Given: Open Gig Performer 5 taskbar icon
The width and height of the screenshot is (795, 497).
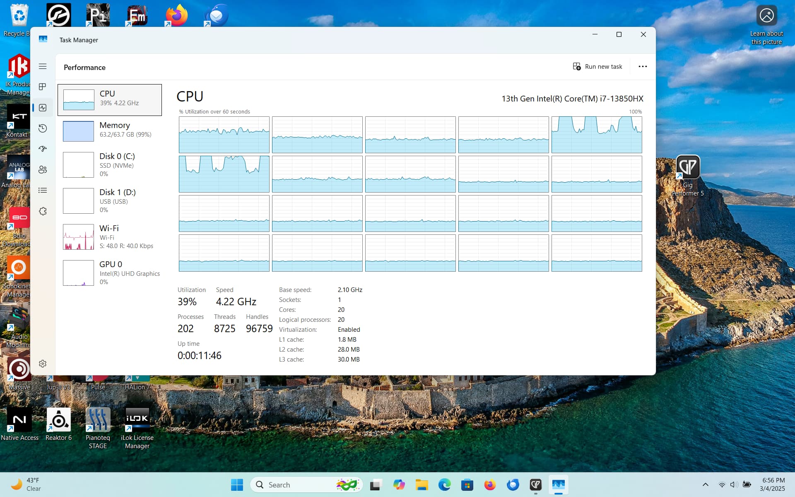Looking at the screenshot, I should [x=535, y=485].
